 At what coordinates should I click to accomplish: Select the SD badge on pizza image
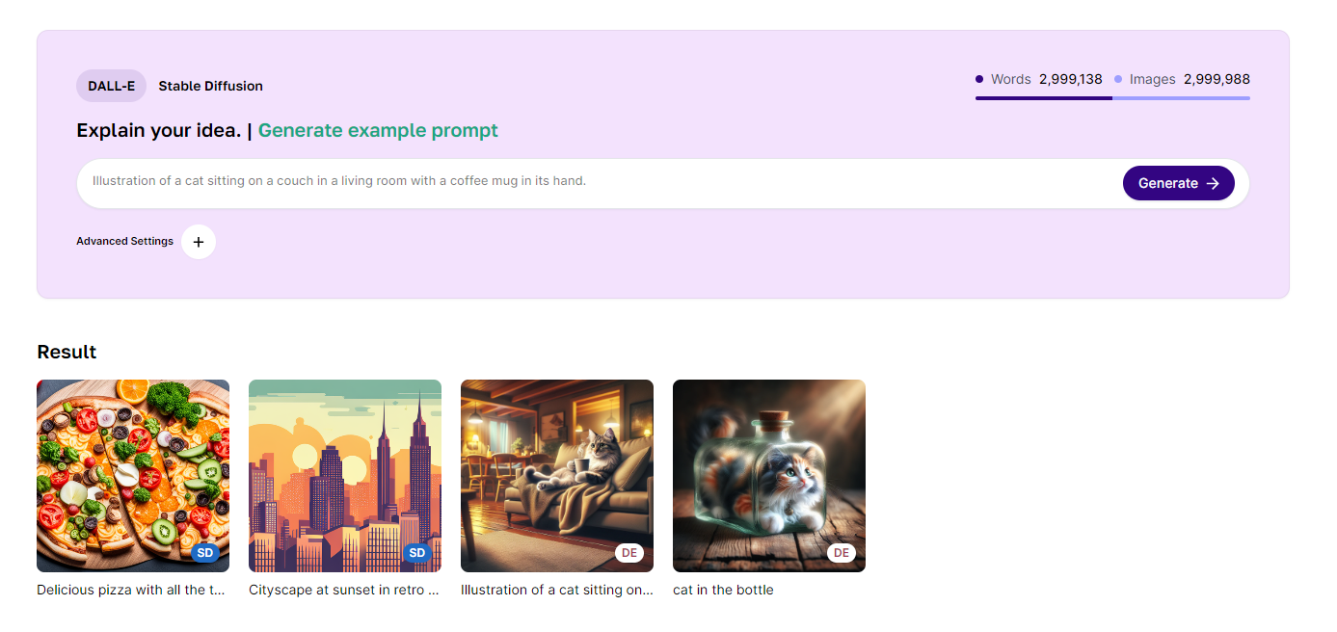pyautogui.click(x=204, y=553)
